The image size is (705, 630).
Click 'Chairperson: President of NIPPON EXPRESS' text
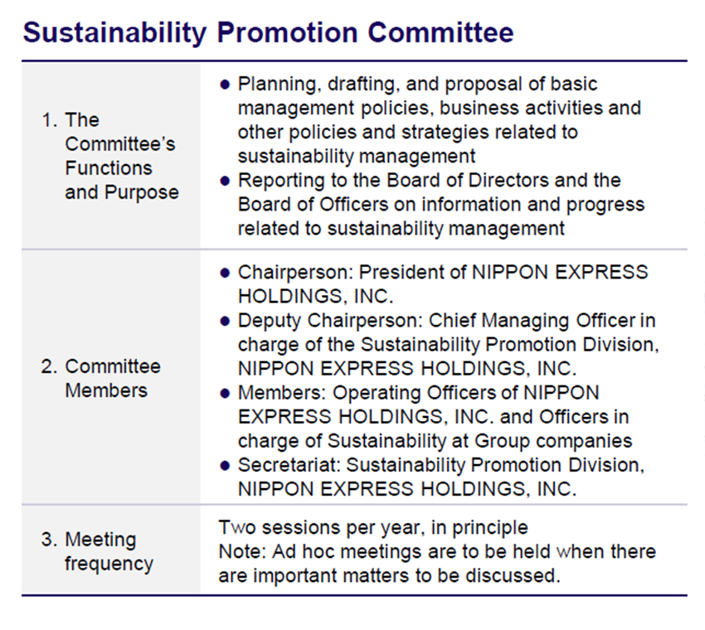click(443, 273)
